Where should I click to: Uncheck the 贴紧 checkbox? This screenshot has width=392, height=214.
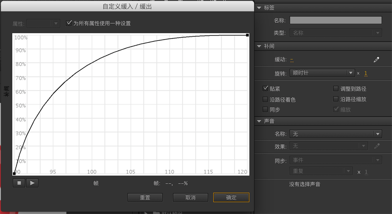pos(265,89)
